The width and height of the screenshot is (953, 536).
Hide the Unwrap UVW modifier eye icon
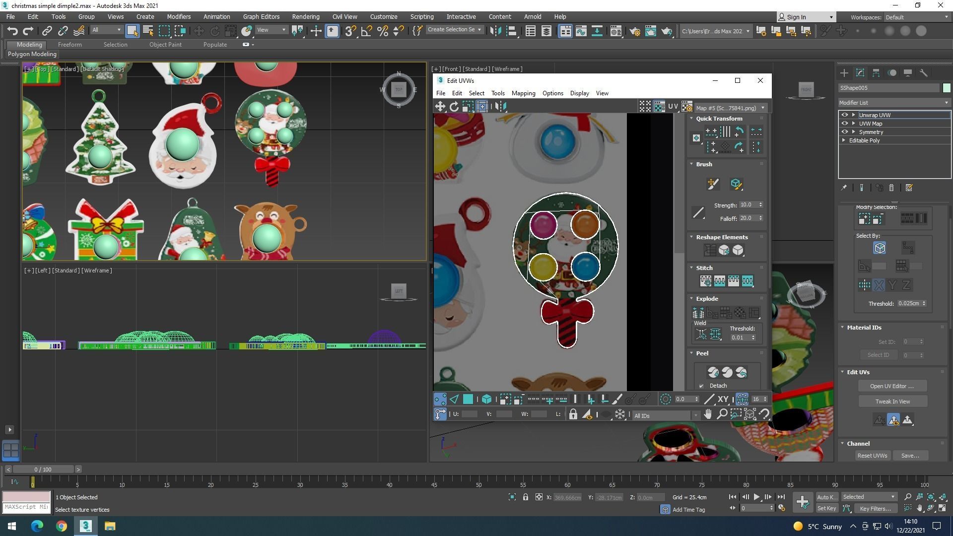tap(844, 115)
